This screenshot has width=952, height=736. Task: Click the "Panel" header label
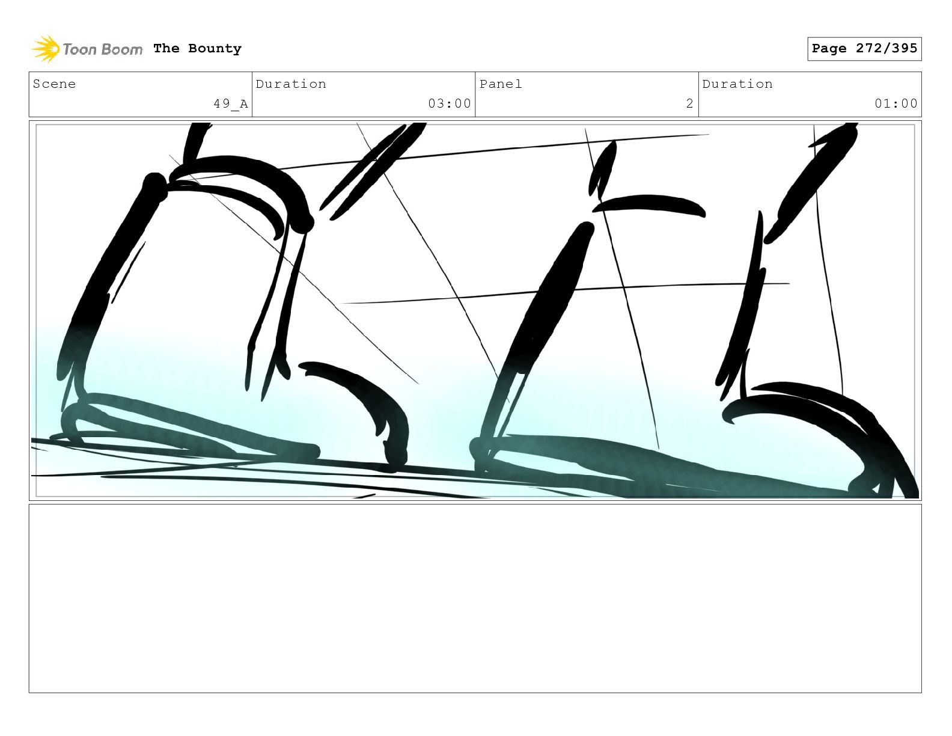tap(501, 84)
